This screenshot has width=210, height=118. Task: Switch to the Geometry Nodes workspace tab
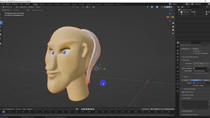(109, 4)
